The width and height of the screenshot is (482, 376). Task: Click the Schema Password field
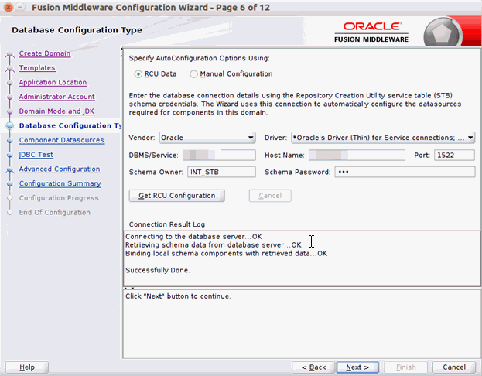(405, 172)
